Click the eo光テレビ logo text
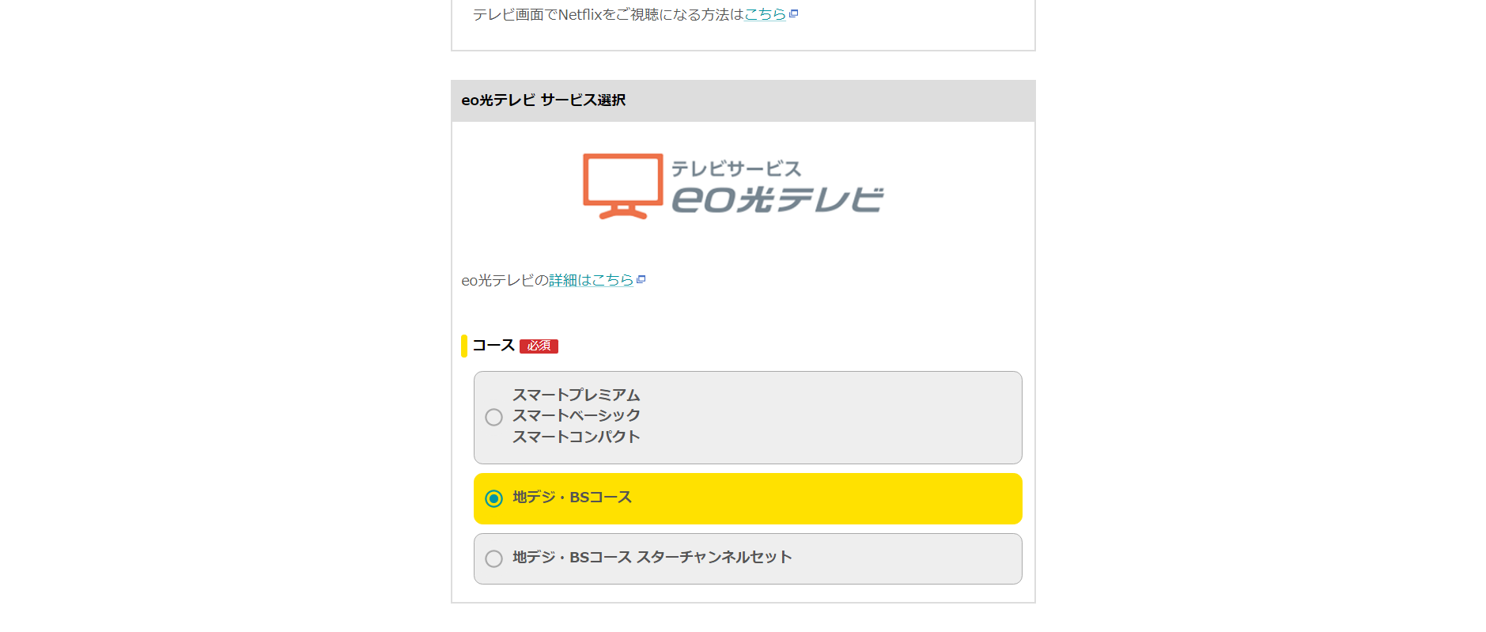Image resolution: width=1486 pixels, height=632 pixels. coord(777,200)
